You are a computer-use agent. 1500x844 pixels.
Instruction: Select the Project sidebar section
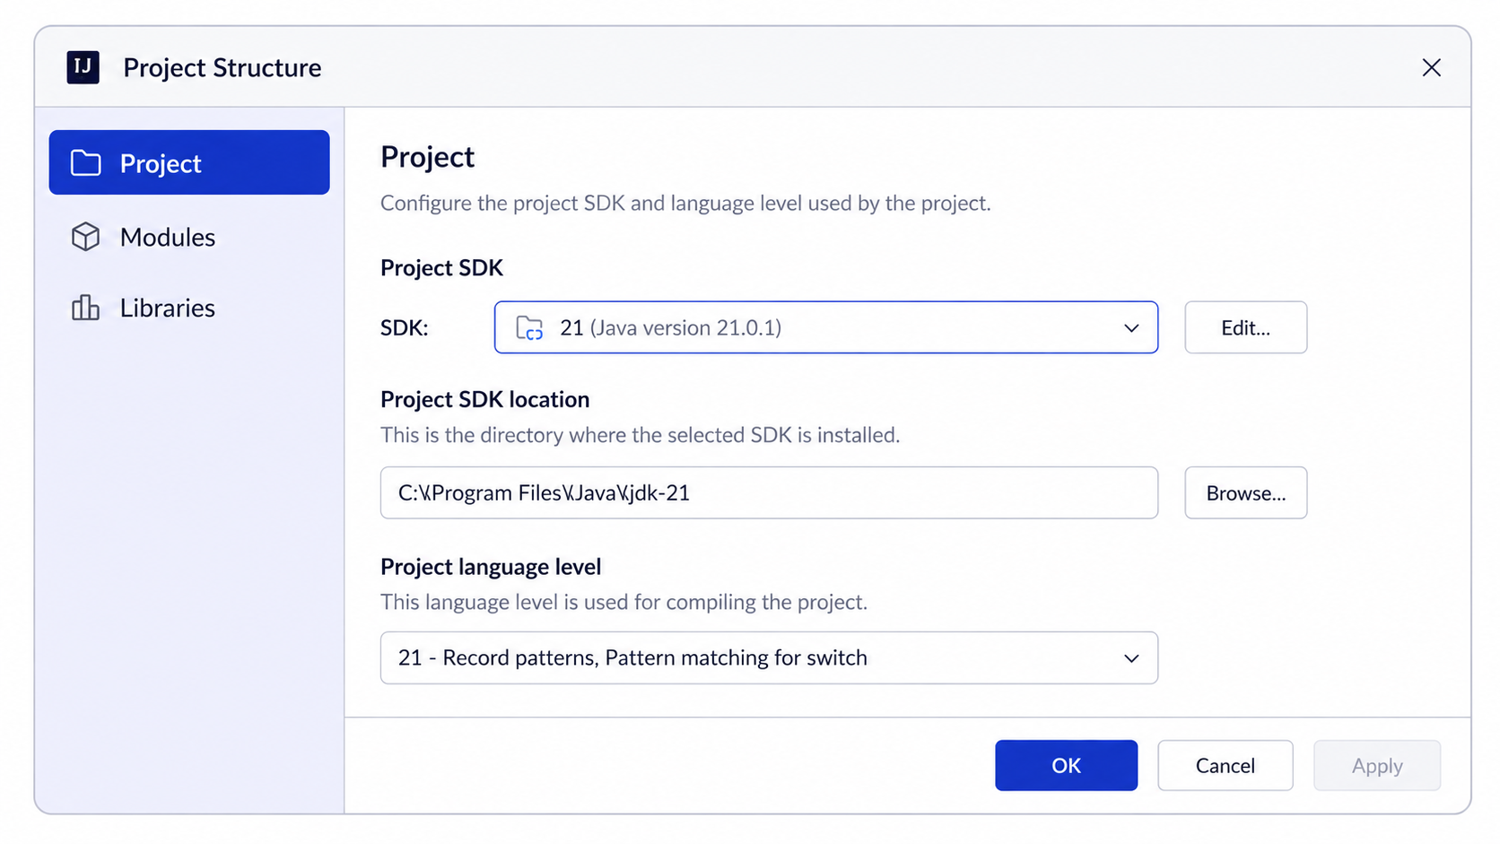pyautogui.click(x=189, y=162)
